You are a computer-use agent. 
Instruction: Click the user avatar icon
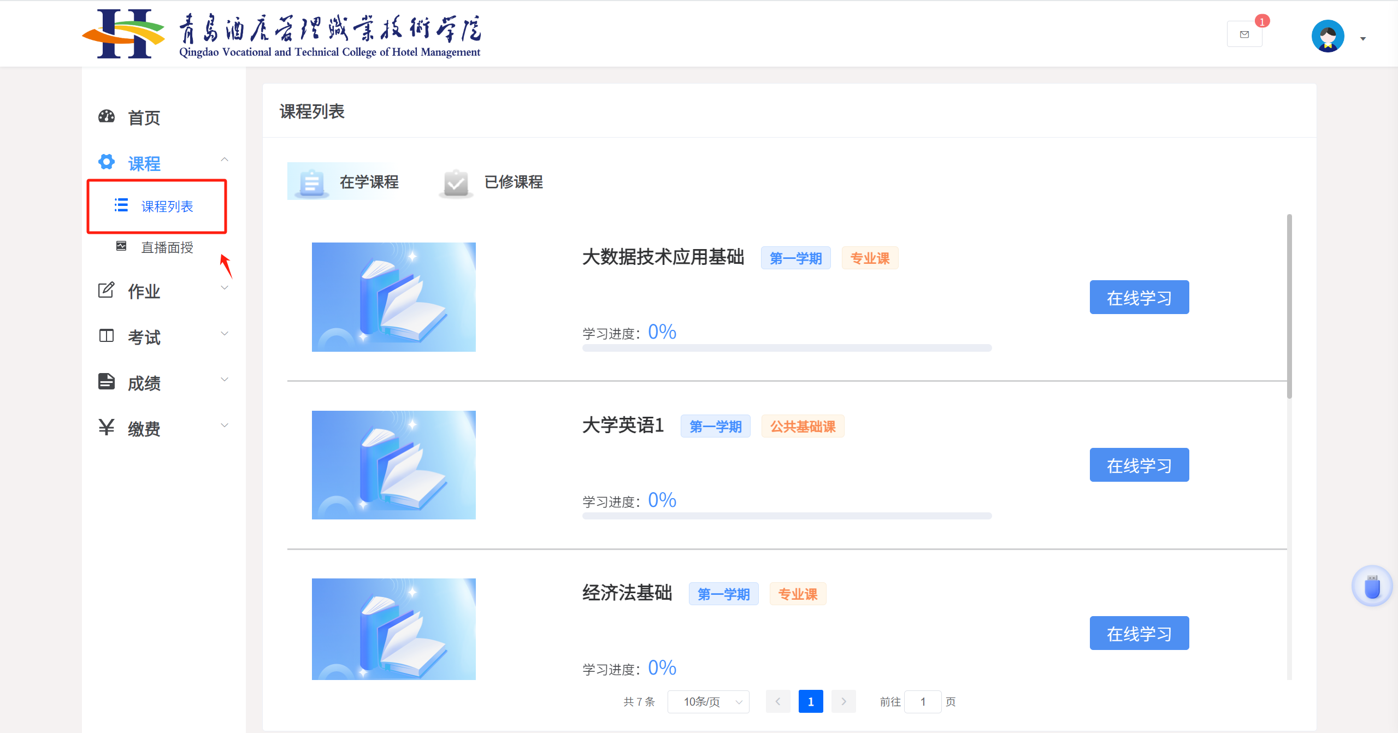(1327, 36)
